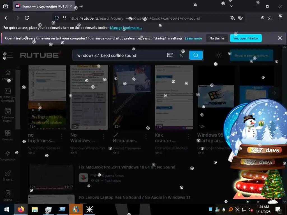Open the tracking protection shield panel
Screen dimensions: 287x215
(x=57, y=18)
